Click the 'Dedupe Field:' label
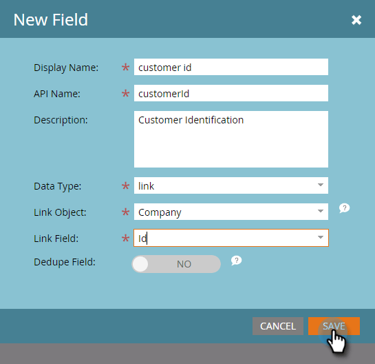The width and height of the screenshot is (375, 364). (65, 262)
